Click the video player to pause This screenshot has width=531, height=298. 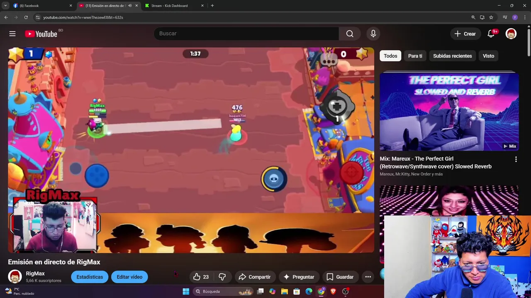click(x=191, y=150)
